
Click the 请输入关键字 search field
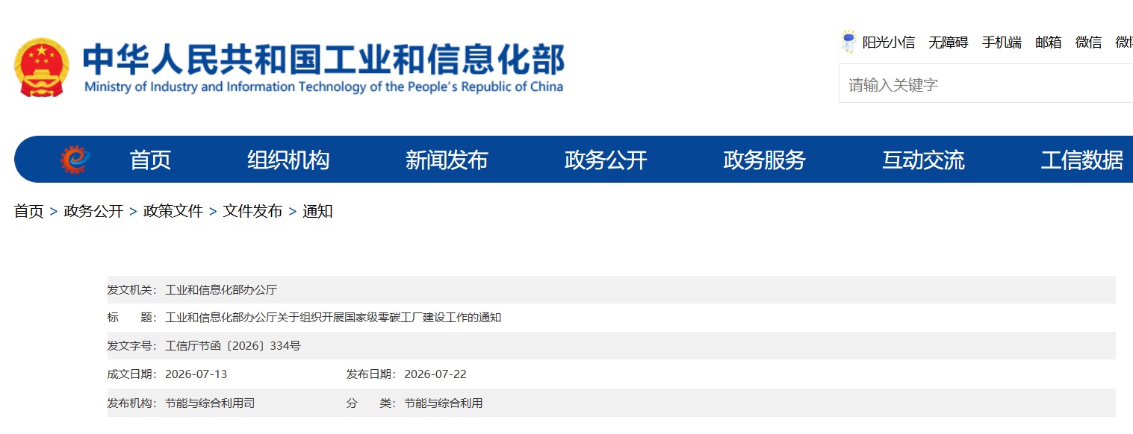(x=986, y=84)
